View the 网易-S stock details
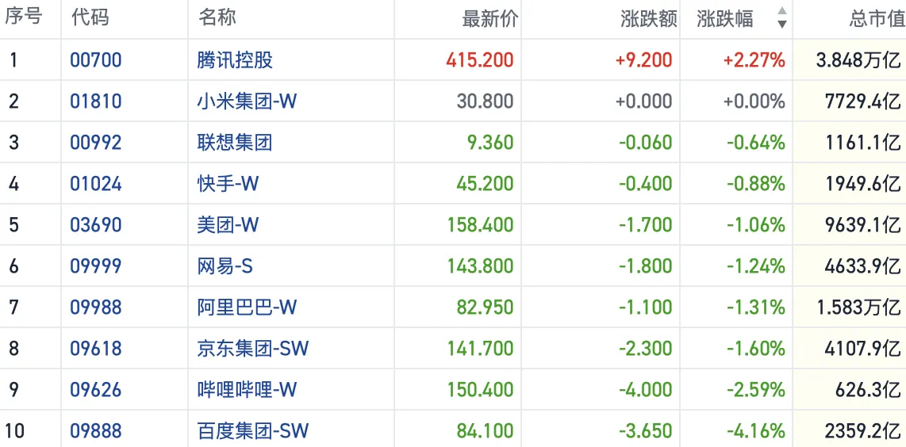The image size is (906, 447). click(x=225, y=266)
